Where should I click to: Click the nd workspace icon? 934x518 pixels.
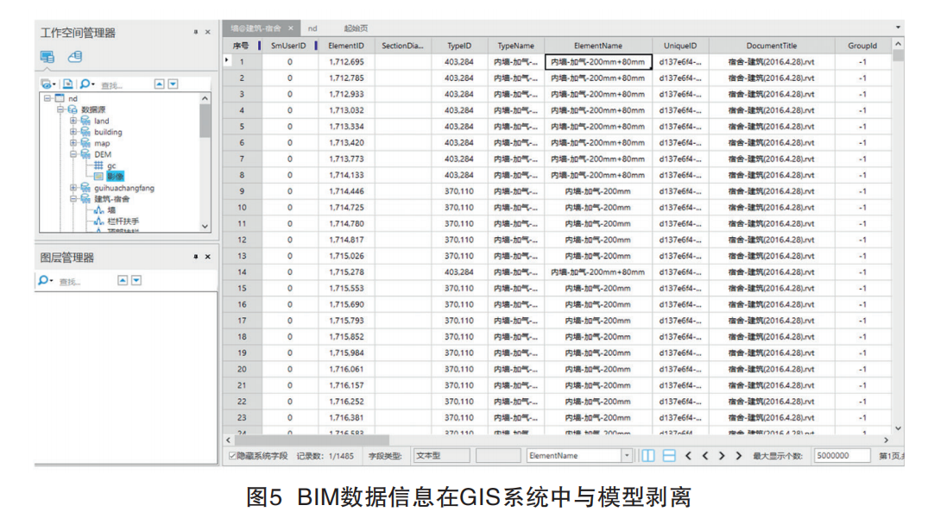point(60,98)
